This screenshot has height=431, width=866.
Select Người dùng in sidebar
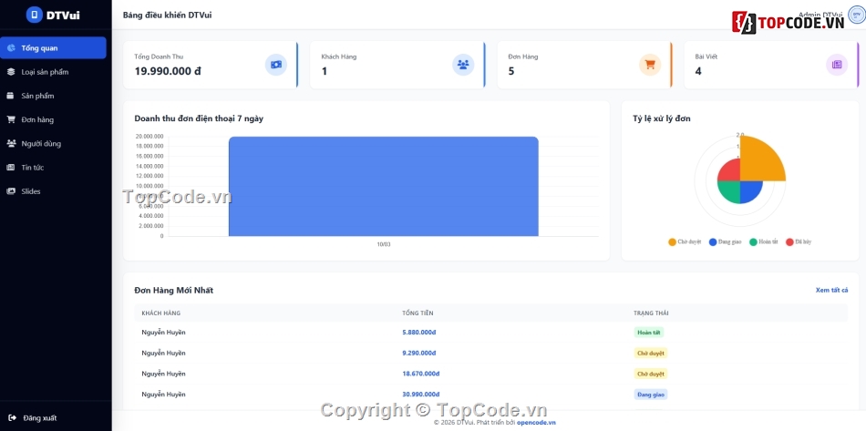pos(53,143)
